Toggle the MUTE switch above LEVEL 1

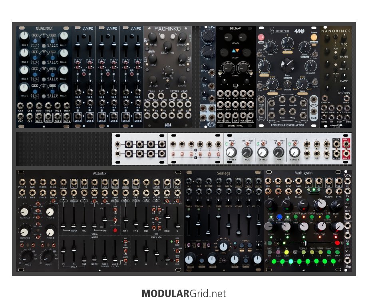click(x=231, y=143)
